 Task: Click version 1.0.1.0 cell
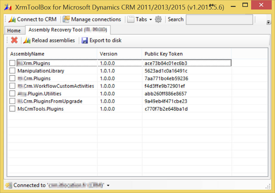(107, 71)
